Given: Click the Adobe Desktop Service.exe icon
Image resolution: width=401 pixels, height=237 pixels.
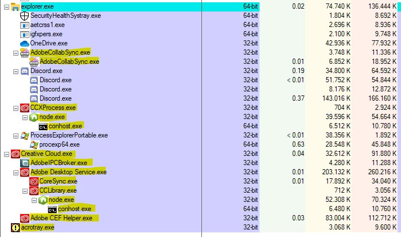Looking at the screenshot, I should 25,173.
